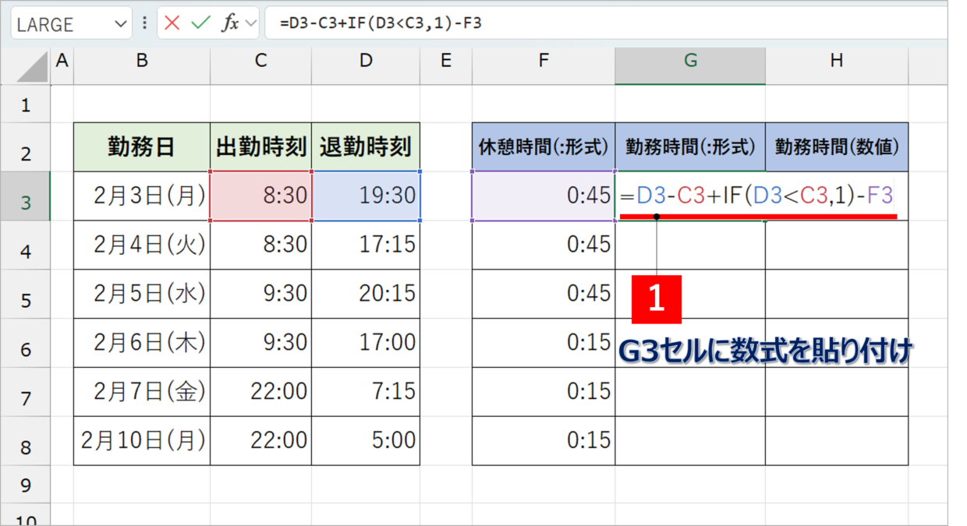Select cell C8 showing 22:00

[x=260, y=440]
